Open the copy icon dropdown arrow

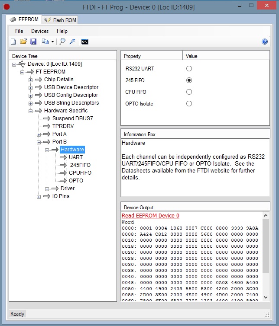click(x=52, y=42)
